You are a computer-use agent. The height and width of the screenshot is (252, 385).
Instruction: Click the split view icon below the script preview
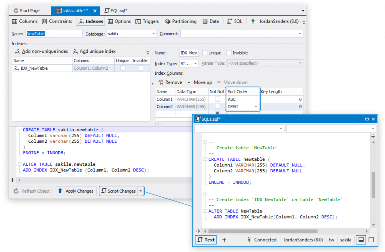[12, 180]
